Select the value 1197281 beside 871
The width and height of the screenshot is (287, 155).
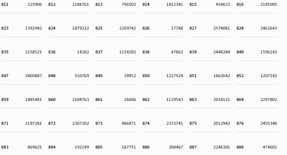click(33, 124)
